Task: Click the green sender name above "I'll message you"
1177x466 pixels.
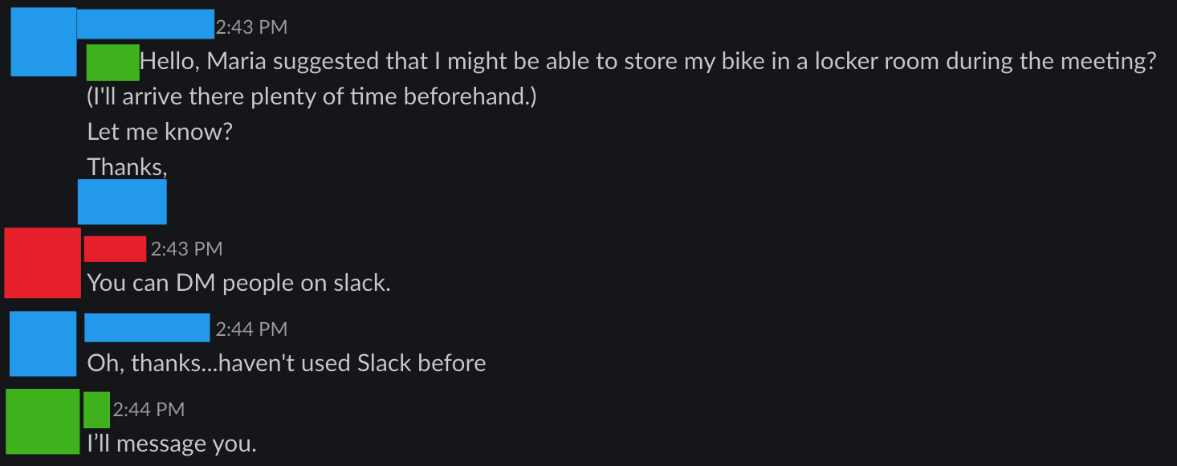Action: coord(97,410)
